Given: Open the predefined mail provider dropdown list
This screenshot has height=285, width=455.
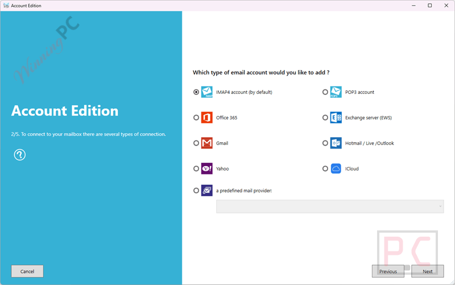Looking at the screenshot, I should click(330, 206).
